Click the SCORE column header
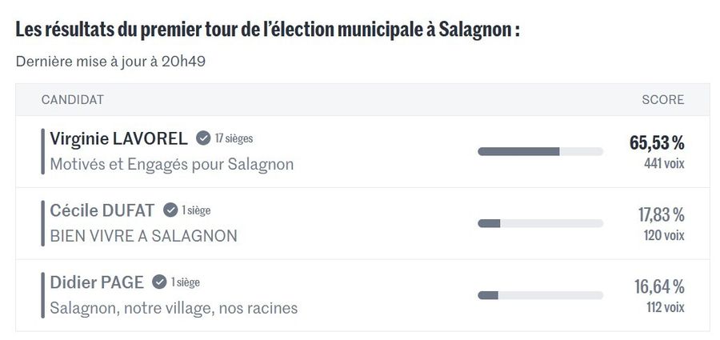The height and width of the screenshot is (340, 720). [662, 100]
